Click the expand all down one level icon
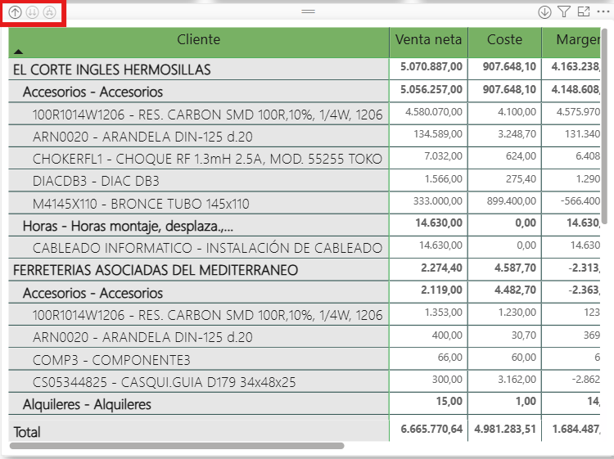 click(51, 12)
